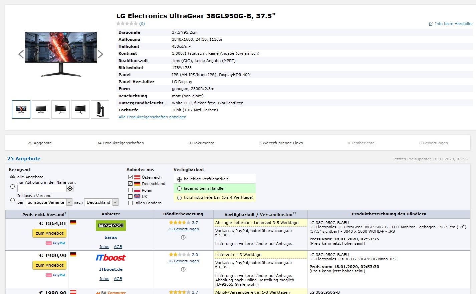Click PayPal payment icon in barax row
The image size is (476, 294).
59,243
